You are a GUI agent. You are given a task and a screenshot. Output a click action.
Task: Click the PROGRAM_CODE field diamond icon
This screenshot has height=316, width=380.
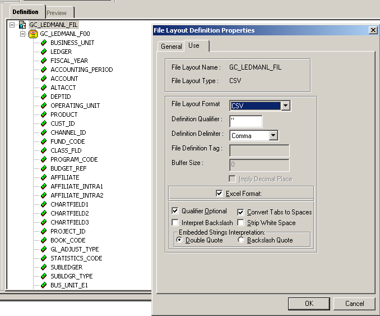(44, 159)
